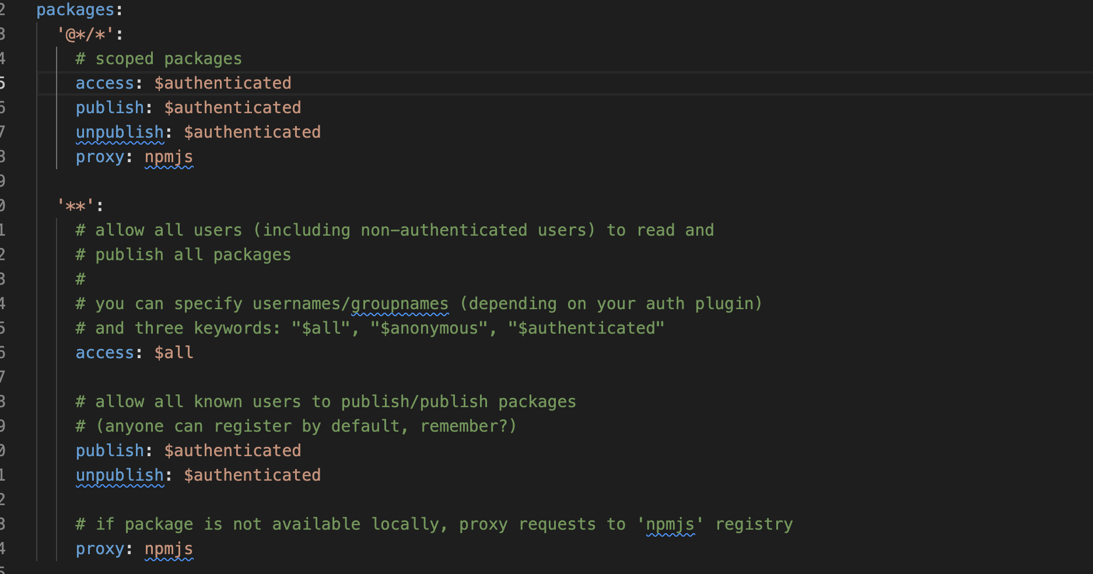1093x574 pixels.
Task: Click the 'proxy' key in the '@*/*' block
Action: (100, 157)
